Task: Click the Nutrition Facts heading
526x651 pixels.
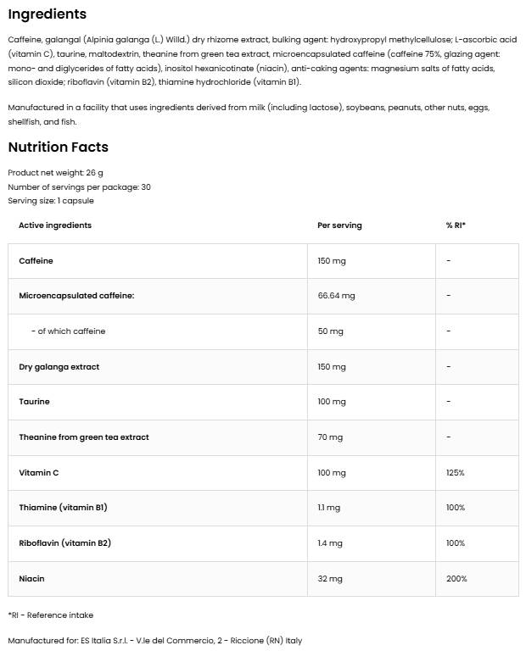Action: pos(59,147)
